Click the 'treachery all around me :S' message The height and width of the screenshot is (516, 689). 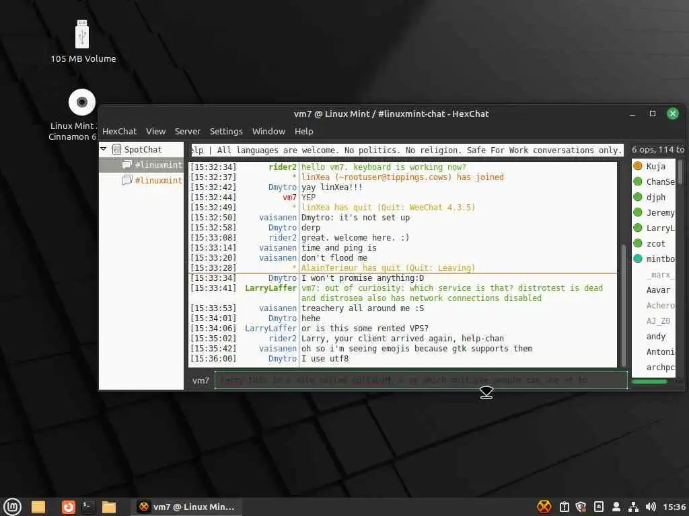(363, 308)
